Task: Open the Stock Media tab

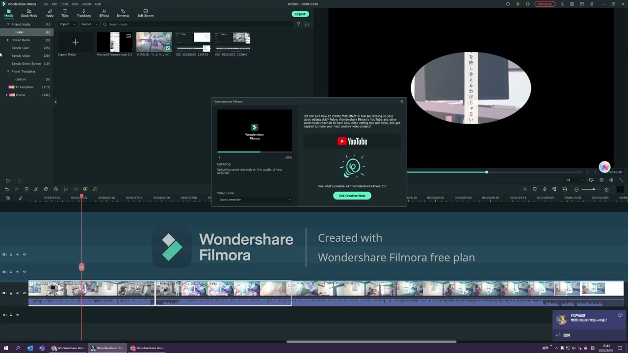Action: (x=29, y=13)
